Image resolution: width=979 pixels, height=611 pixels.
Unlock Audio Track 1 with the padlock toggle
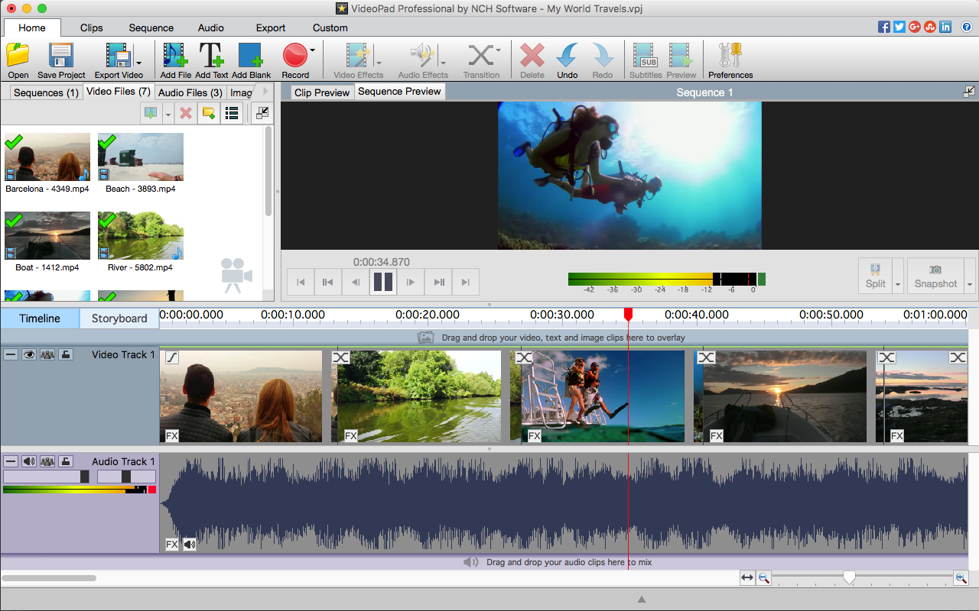[x=64, y=461]
